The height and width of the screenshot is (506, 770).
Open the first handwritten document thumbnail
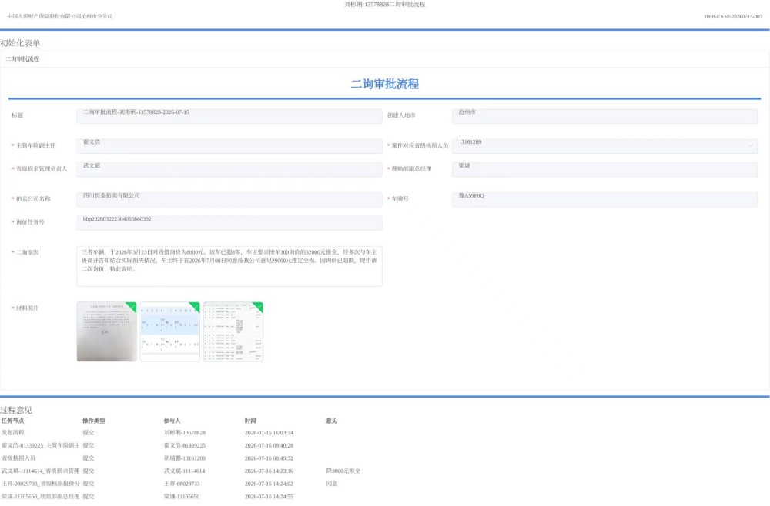point(106,332)
